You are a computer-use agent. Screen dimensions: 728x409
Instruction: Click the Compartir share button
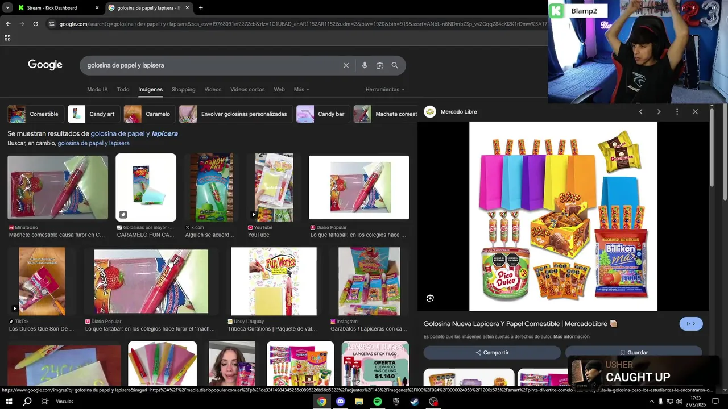coord(492,352)
